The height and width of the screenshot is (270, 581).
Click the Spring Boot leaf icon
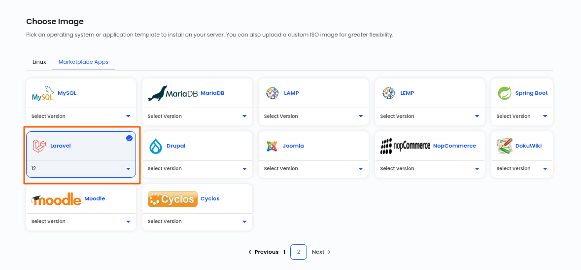[x=505, y=93]
